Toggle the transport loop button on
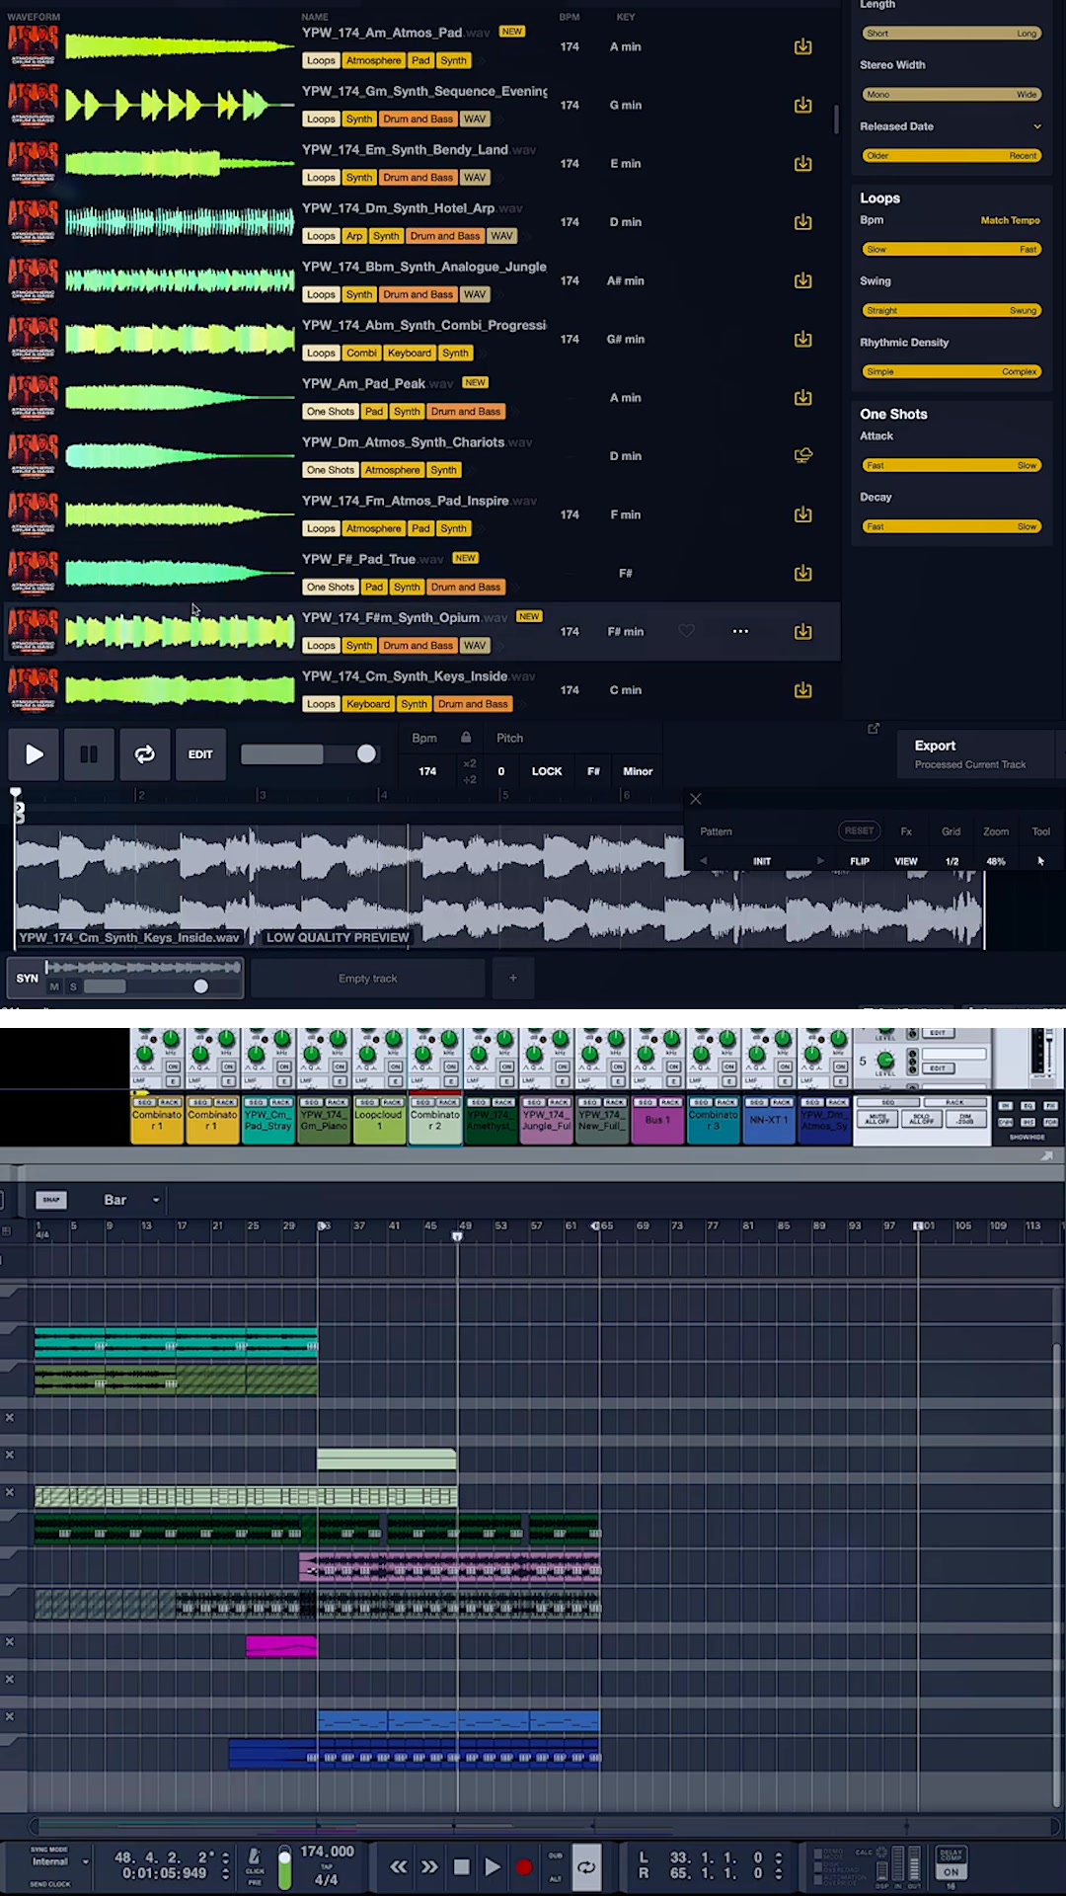The height and width of the screenshot is (1896, 1066). [x=586, y=1866]
